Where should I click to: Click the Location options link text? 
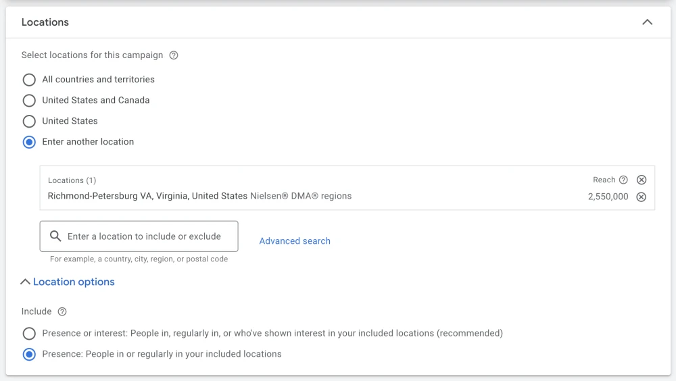tap(74, 282)
